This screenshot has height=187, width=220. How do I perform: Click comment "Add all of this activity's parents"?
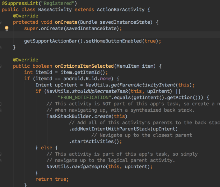144,122
